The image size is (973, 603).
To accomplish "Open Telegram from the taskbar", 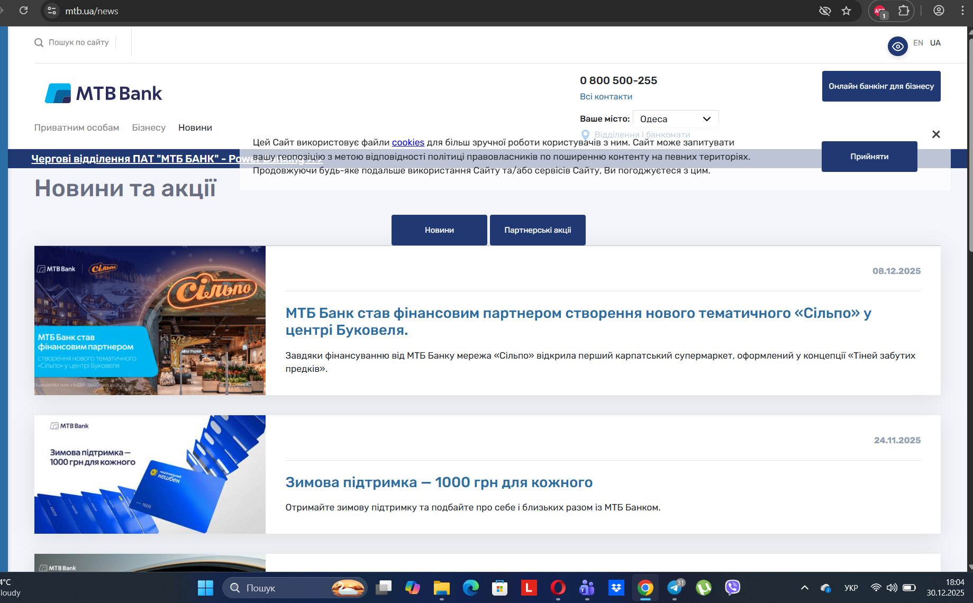I will [x=675, y=588].
